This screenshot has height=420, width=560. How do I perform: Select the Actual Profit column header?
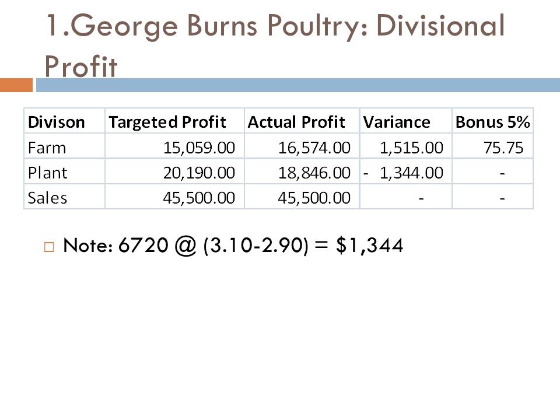coord(302,121)
